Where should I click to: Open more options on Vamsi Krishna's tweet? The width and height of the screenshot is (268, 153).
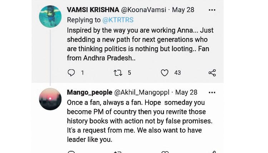pyautogui.click(x=212, y=10)
